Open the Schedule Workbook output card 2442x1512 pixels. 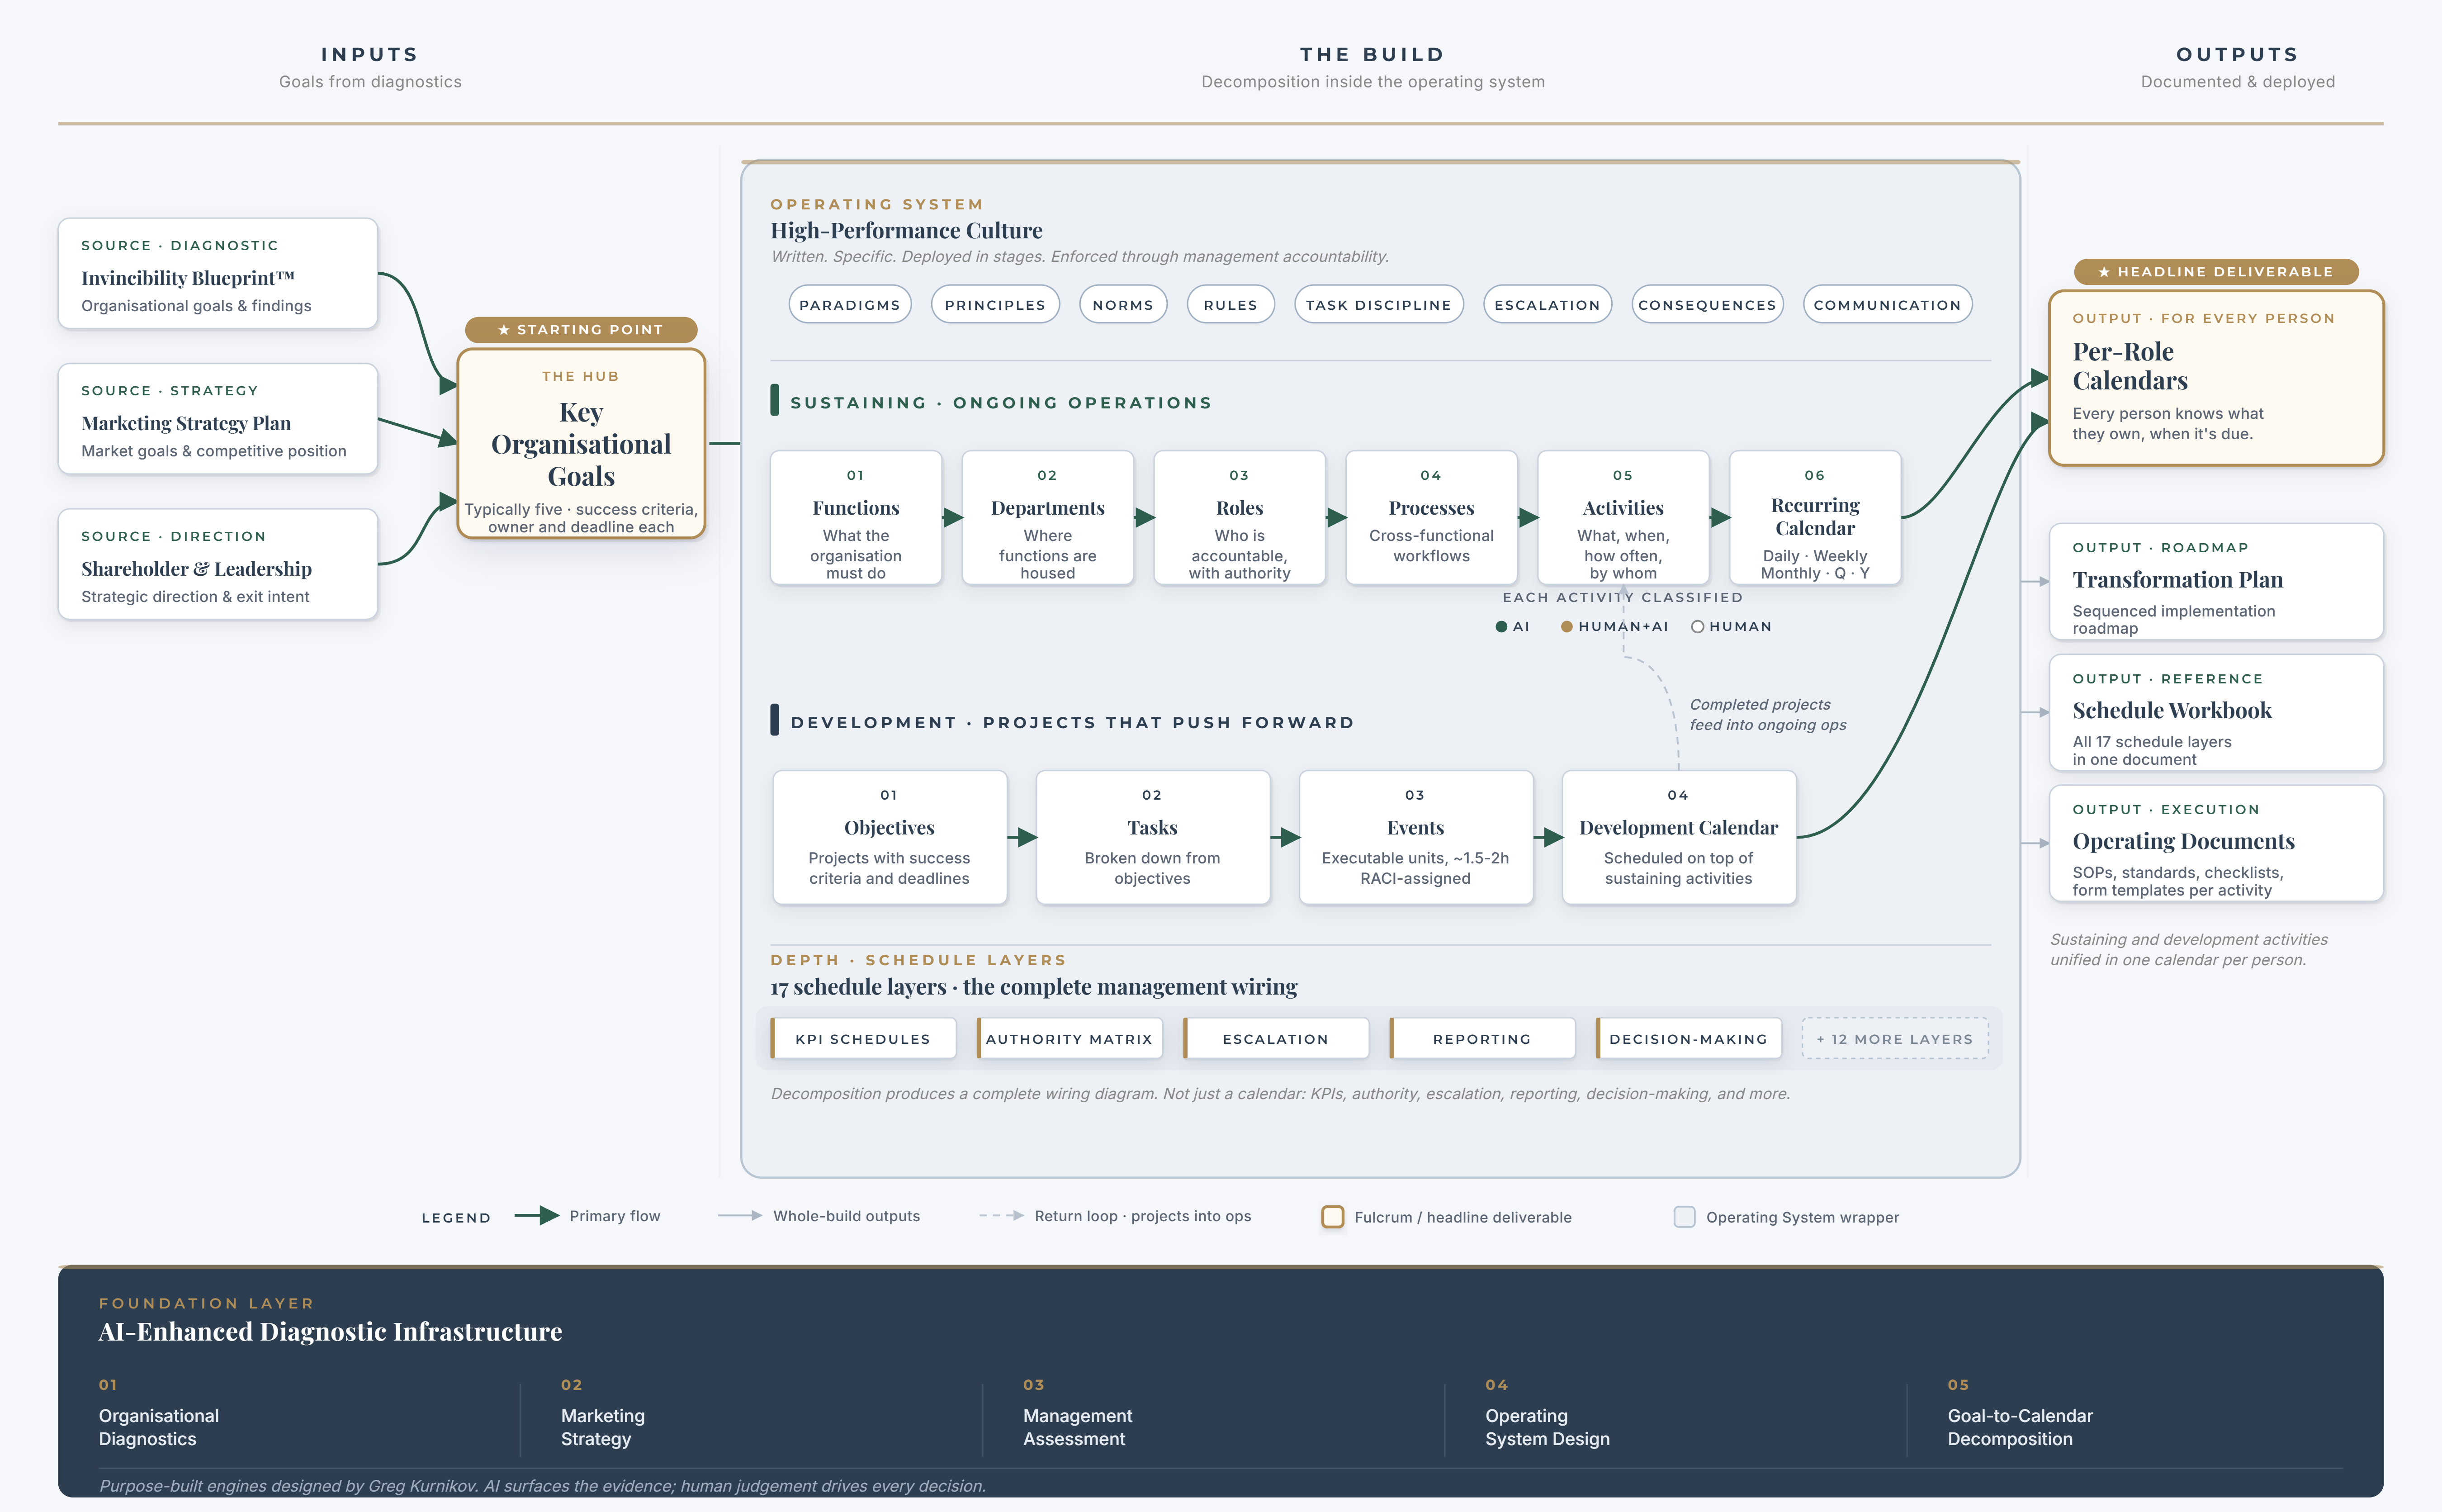click(2216, 713)
